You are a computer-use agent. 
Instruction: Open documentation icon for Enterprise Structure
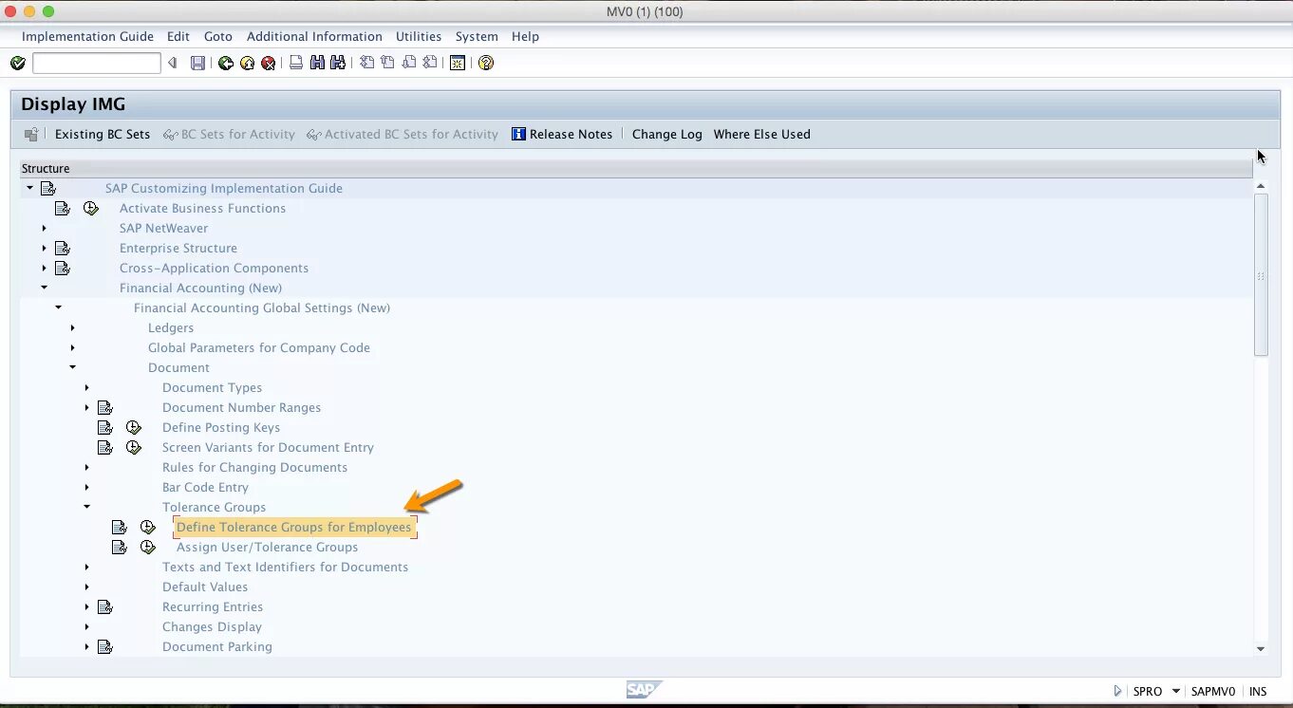tap(63, 249)
